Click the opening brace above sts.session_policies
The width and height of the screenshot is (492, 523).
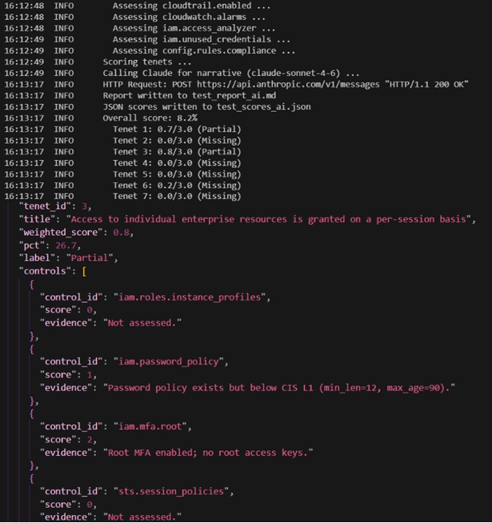pyautogui.click(x=32, y=479)
